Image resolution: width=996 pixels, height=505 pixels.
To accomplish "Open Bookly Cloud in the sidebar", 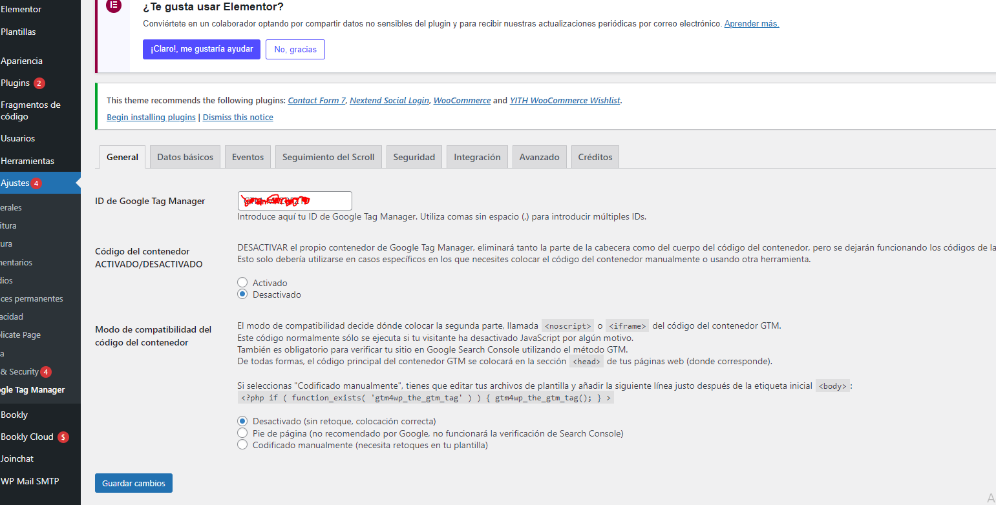I will 27,437.
